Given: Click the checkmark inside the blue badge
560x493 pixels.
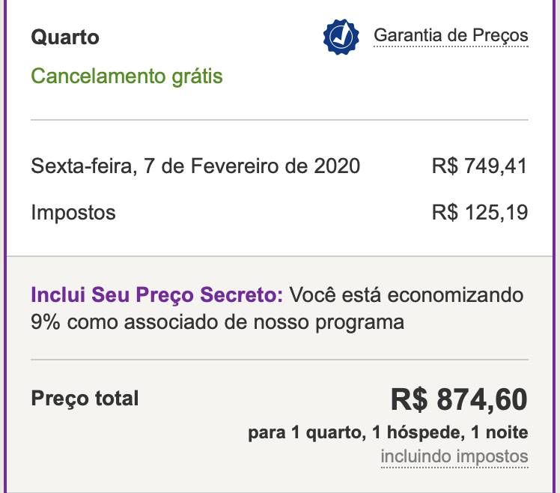Looking at the screenshot, I should (341, 37).
